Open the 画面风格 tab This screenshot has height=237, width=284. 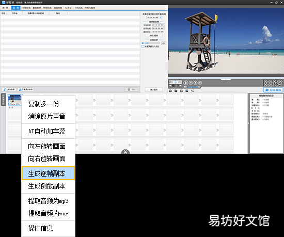click(x=58, y=8)
